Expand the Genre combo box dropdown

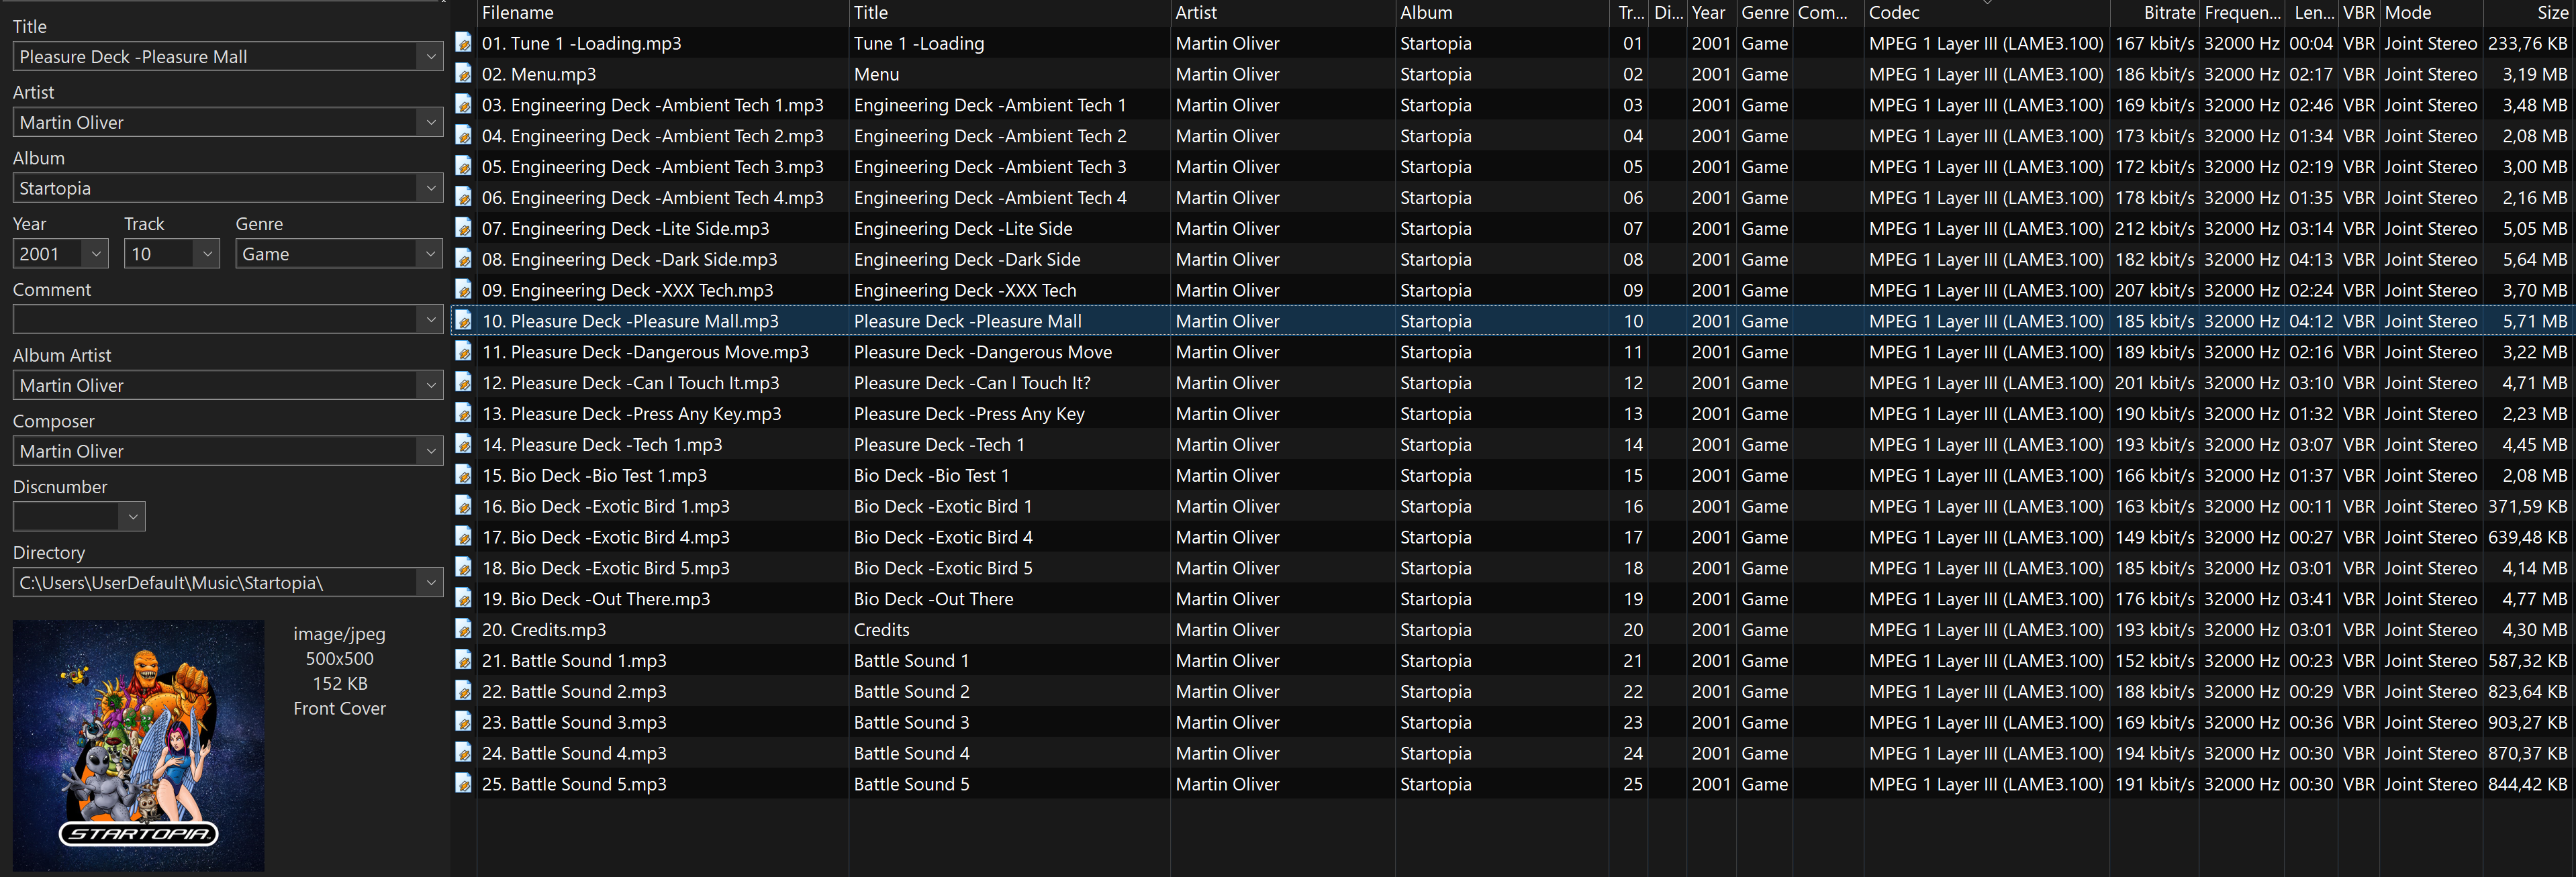(x=431, y=254)
